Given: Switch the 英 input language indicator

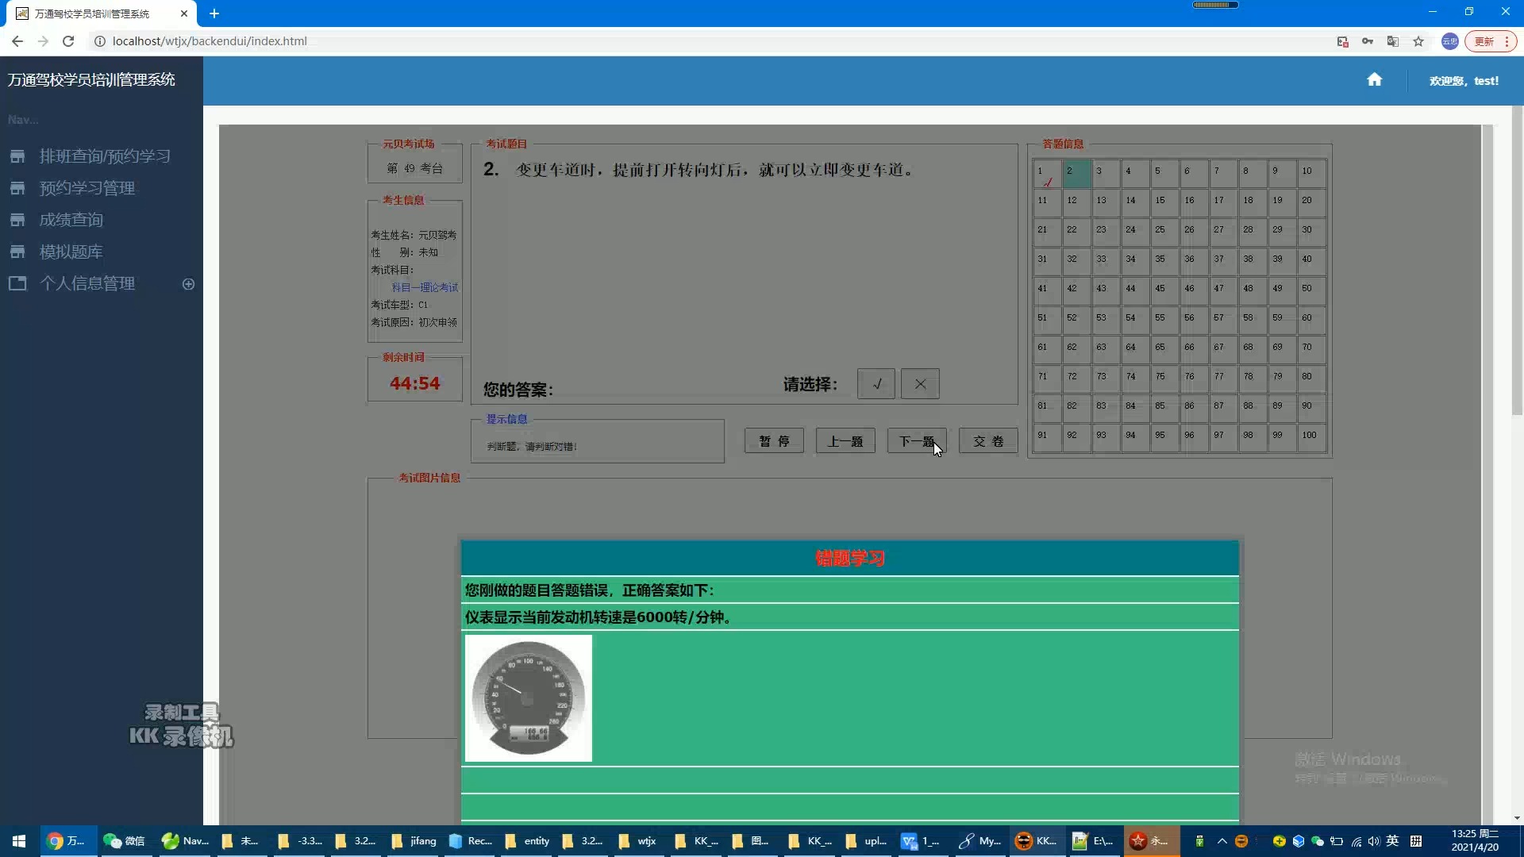Looking at the screenshot, I should coord(1392,841).
